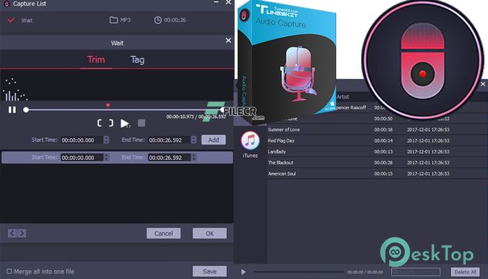The width and height of the screenshot is (488, 279).
Task: Launch the iTunes app icon
Action: pos(250,141)
